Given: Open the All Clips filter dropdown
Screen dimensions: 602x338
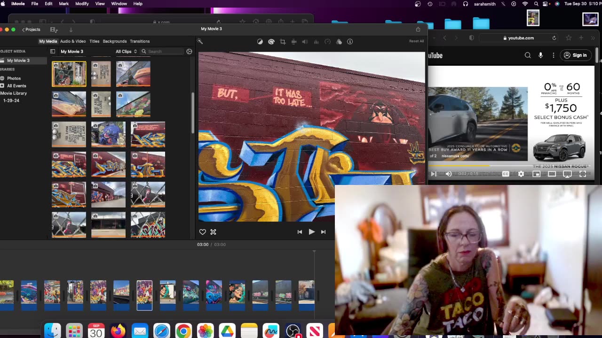Looking at the screenshot, I should click(x=126, y=51).
